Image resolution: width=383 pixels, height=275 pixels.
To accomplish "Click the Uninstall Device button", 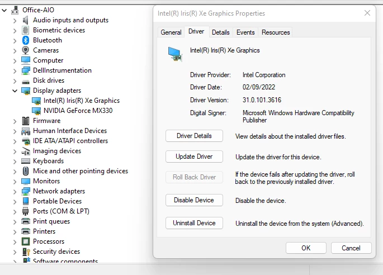I will coord(194,223).
